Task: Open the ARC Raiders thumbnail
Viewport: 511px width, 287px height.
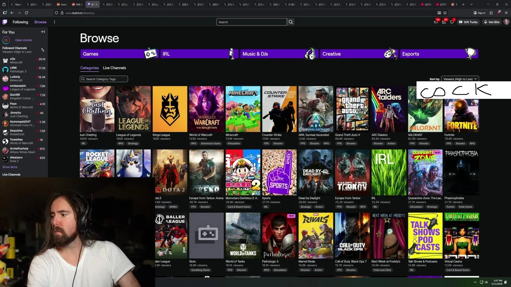Action: coord(389,109)
